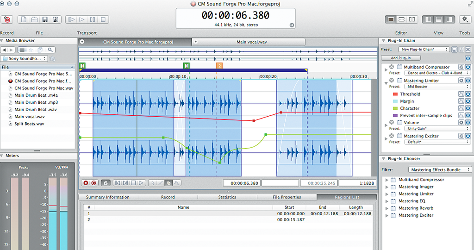The image size is (474, 250).
Task: Click the Pause button in Transport
Action: (93, 19)
